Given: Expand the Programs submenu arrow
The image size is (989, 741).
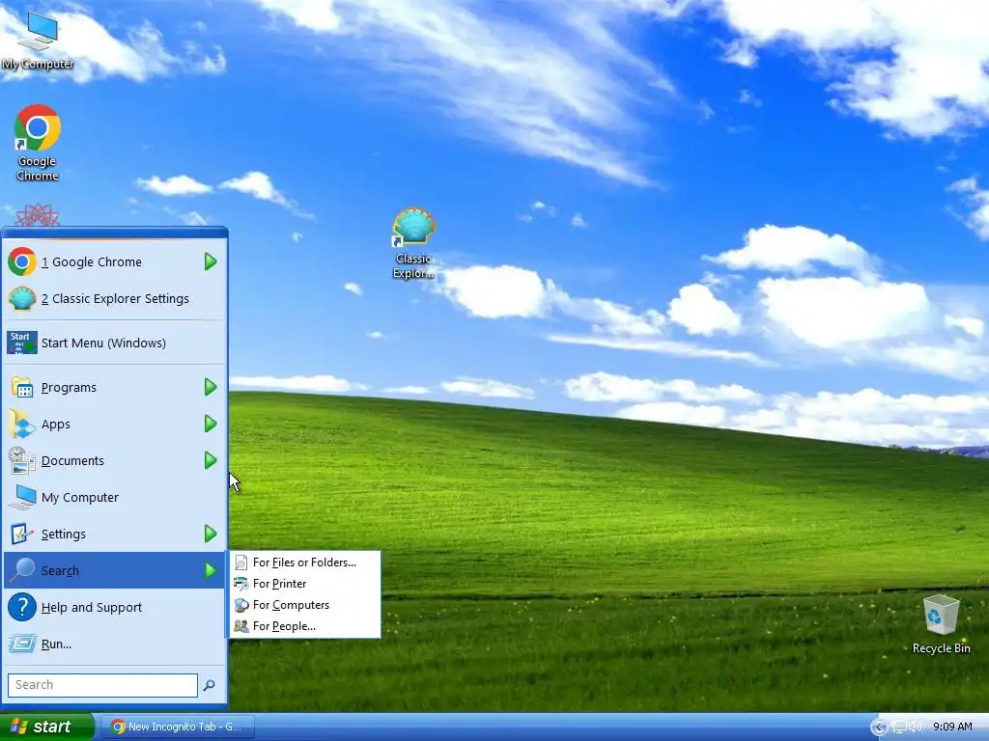Looking at the screenshot, I should point(211,387).
